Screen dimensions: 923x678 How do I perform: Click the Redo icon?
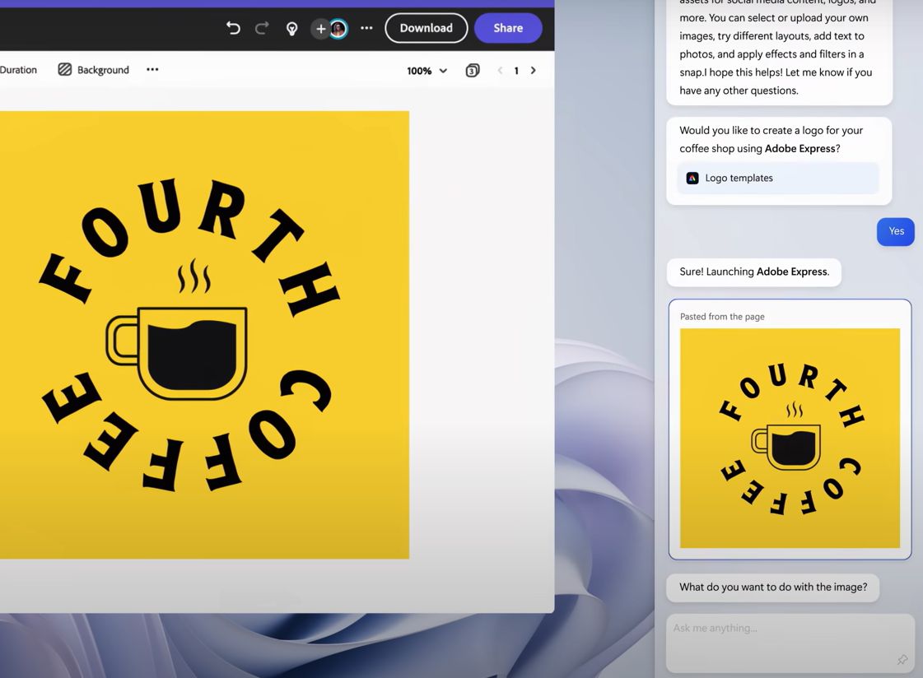pyautogui.click(x=261, y=28)
